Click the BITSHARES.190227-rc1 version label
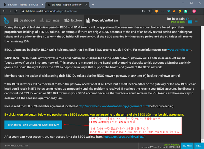The image size is (204, 149). coord(17,146)
